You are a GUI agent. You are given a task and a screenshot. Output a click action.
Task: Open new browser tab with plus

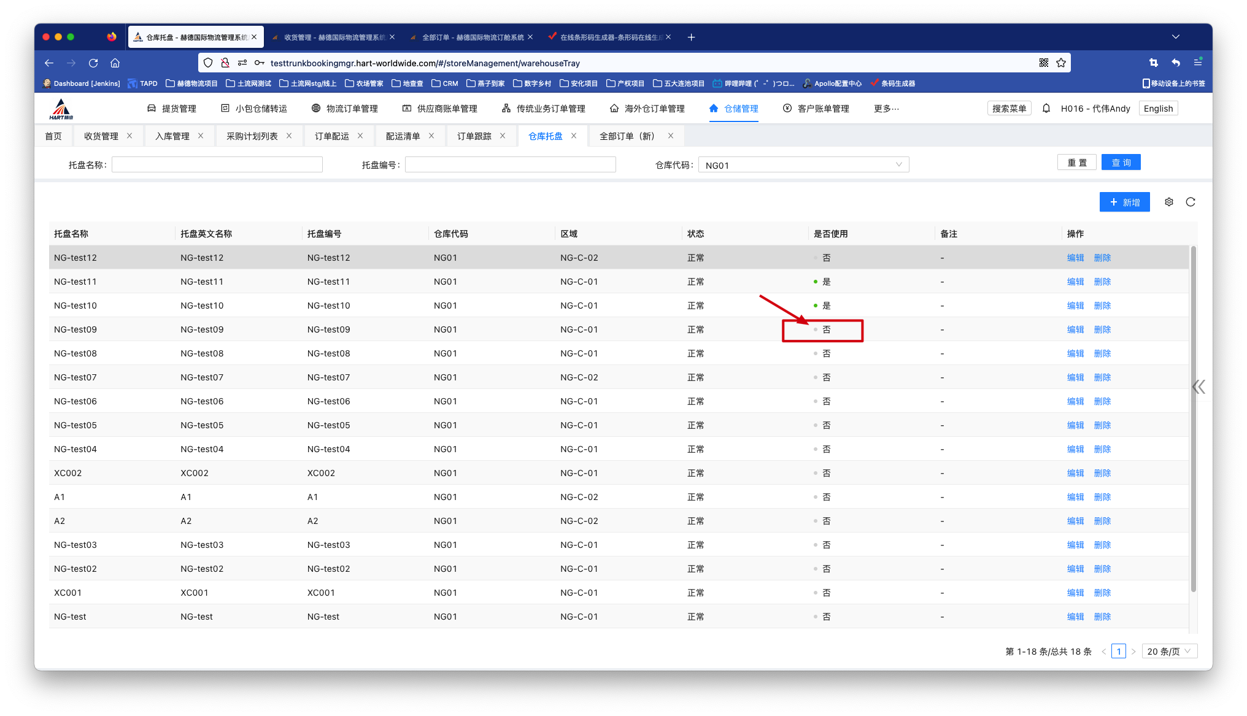click(691, 37)
